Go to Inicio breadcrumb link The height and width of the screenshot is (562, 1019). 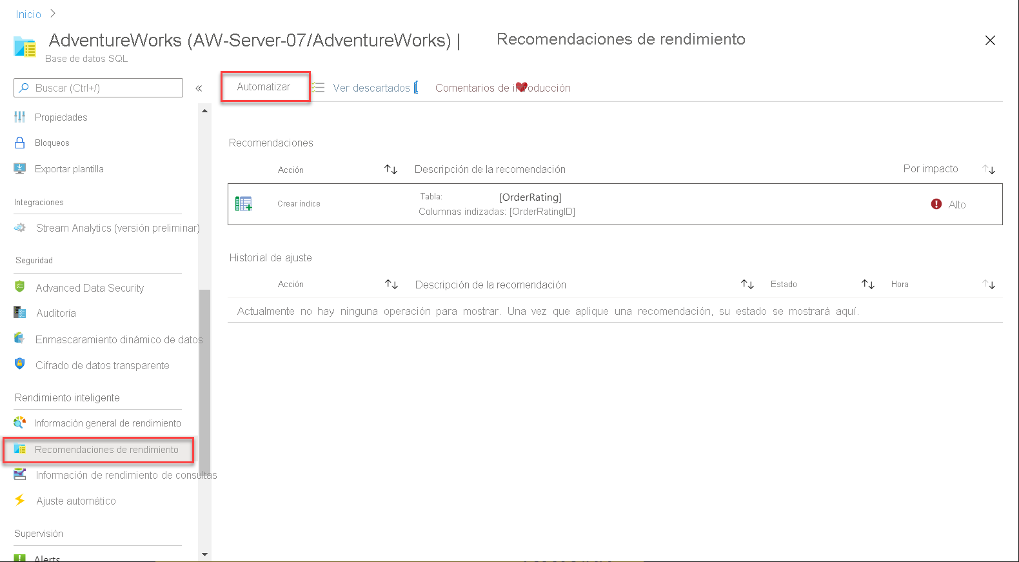[28, 14]
